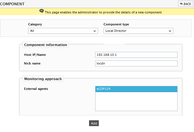The height and width of the screenshot is (132, 194).
Task: Open the Component type dropdown
Action: pos(138,31)
